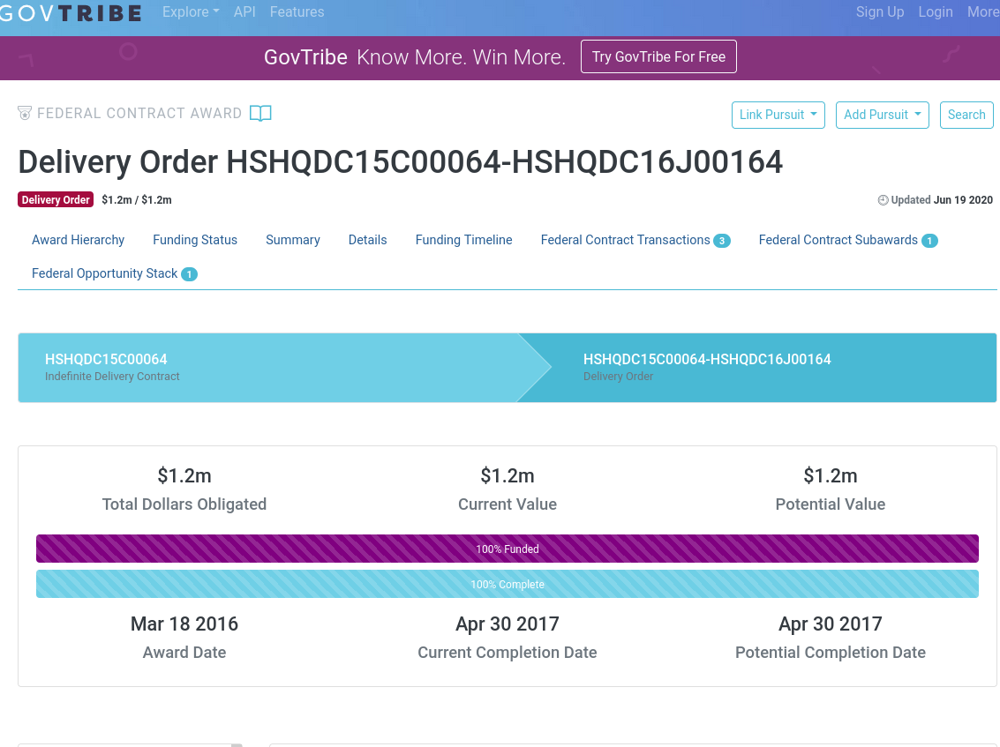Open the Funding Timeline tab

point(463,240)
